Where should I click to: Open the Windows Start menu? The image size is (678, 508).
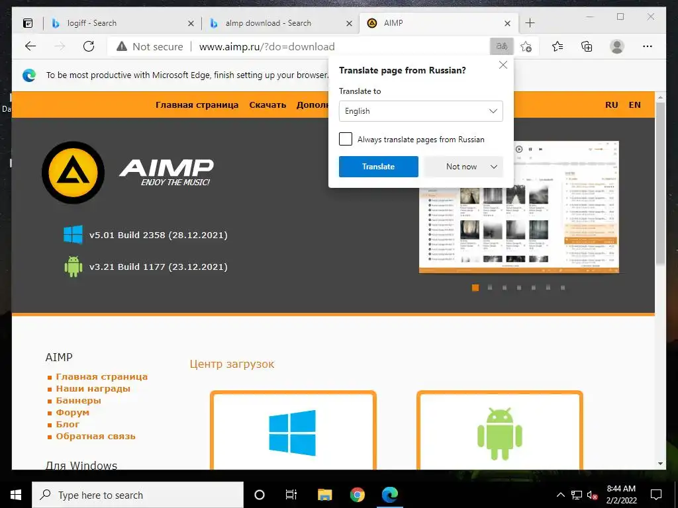point(16,495)
